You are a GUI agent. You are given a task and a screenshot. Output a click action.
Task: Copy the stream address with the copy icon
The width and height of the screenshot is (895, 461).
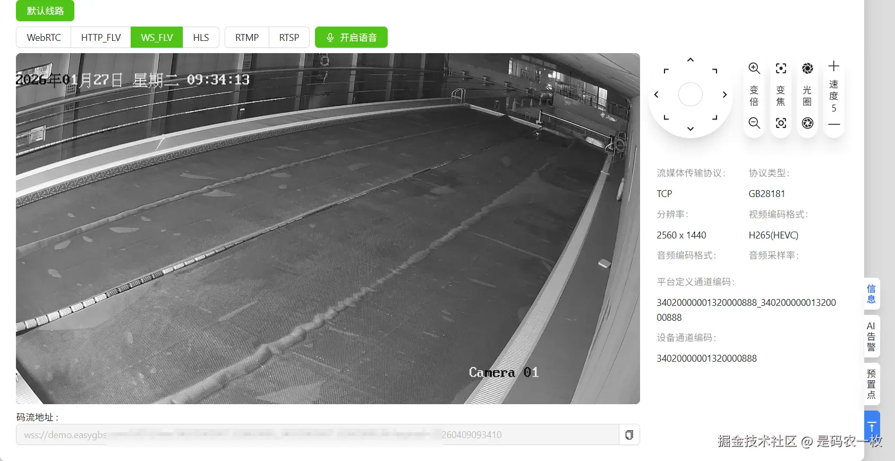pyautogui.click(x=629, y=434)
